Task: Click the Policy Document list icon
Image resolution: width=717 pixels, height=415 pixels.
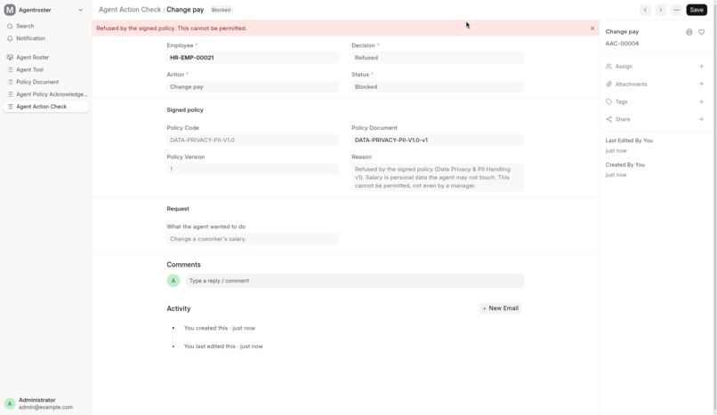Action: 10,82
